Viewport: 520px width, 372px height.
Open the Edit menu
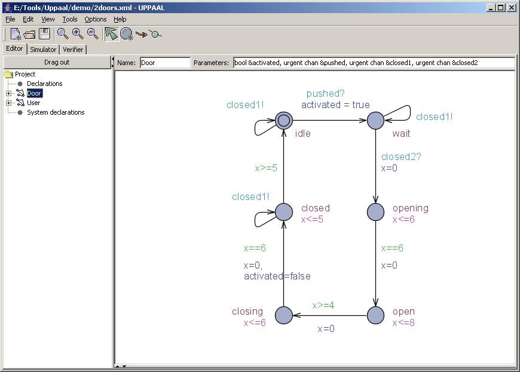(28, 19)
